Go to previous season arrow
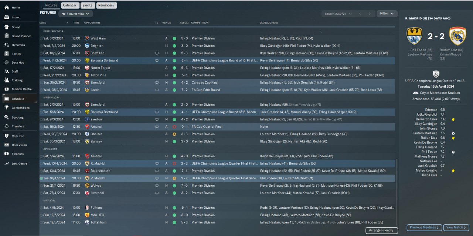The image size is (473, 236). point(360,14)
